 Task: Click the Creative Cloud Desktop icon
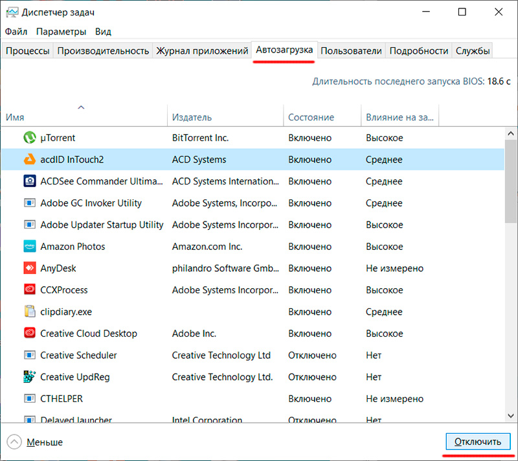(x=29, y=333)
